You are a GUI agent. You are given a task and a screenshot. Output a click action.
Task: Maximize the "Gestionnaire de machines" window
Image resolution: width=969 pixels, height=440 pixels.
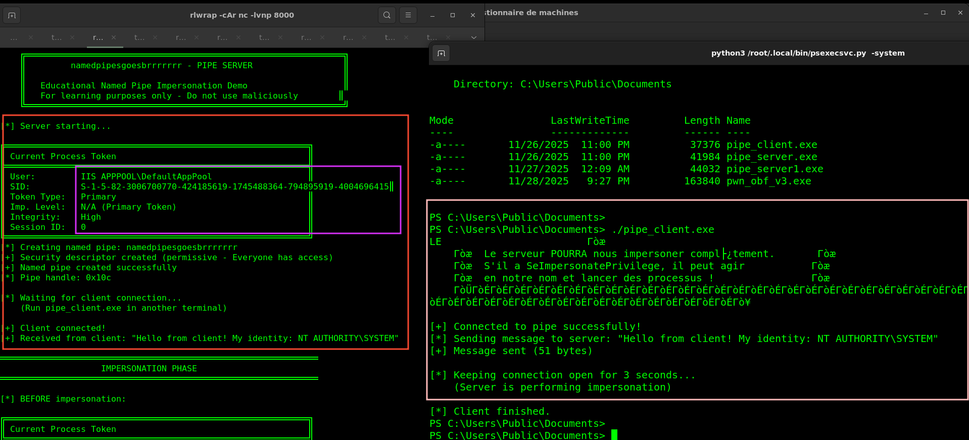click(x=943, y=13)
